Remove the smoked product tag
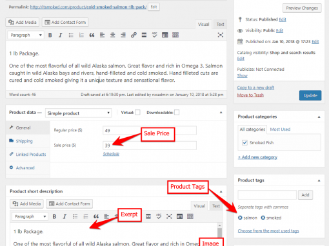 263,218
